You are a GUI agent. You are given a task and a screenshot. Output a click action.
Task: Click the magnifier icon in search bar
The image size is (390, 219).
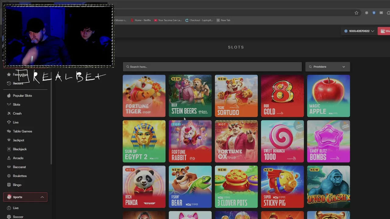click(128, 67)
